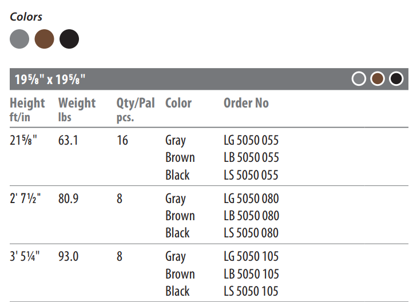Click order number LB 5050 080
The width and height of the screenshot is (409, 302).
tap(252, 216)
